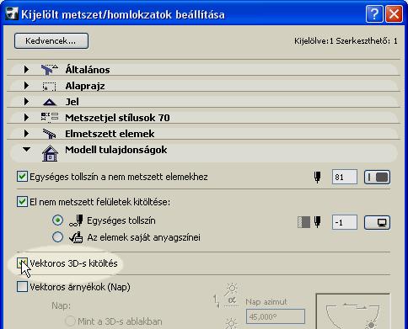Select Metszetjel stílusok 70 panel title
This screenshot has height=329, width=408.
coord(117,118)
